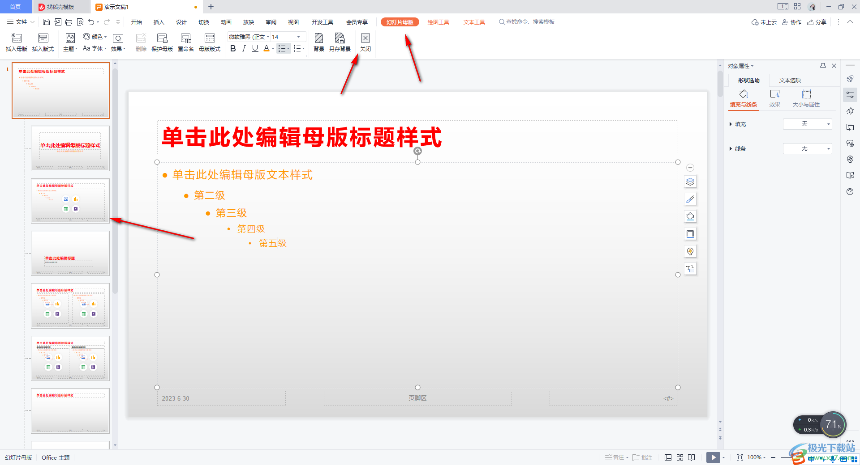This screenshot has height=465, width=860.
Task: Click the Insert Layout (插入版式) icon
Action: coord(43,42)
